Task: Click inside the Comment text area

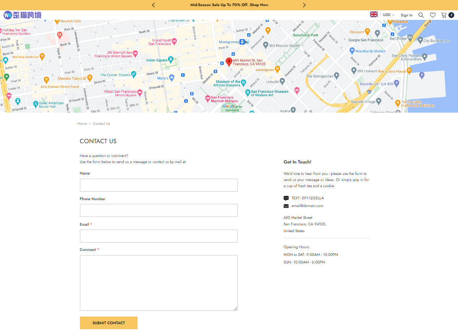Action: [x=159, y=283]
